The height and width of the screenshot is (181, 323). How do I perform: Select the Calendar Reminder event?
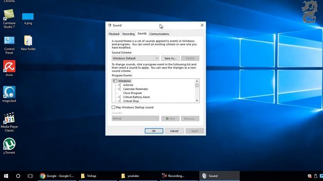point(135,89)
